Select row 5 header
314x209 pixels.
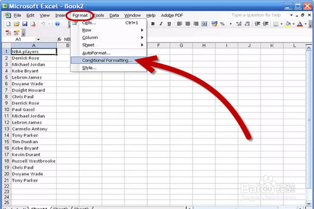click(x=6, y=77)
